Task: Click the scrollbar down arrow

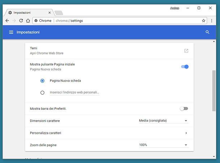Action: tap(214, 157)
